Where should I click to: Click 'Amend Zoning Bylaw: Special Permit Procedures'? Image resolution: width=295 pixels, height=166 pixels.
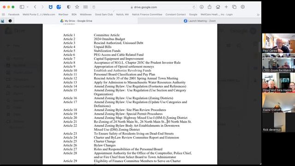(128, 114)
